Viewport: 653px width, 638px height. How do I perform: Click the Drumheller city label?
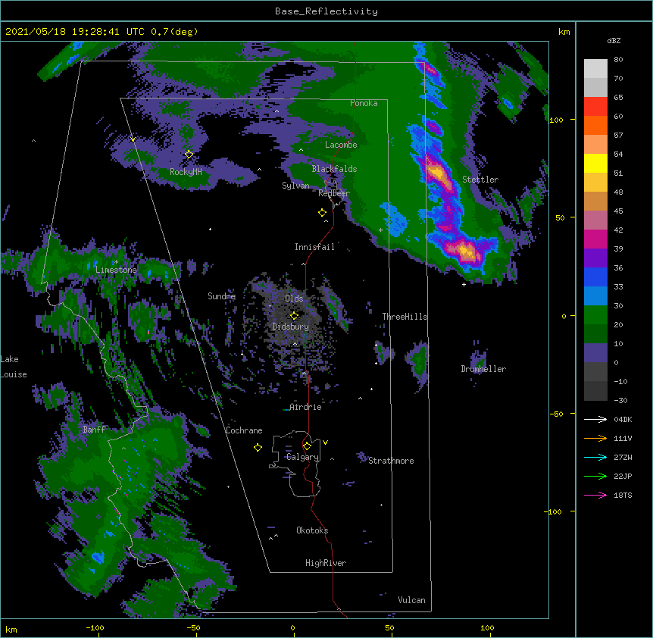(483, 369)
